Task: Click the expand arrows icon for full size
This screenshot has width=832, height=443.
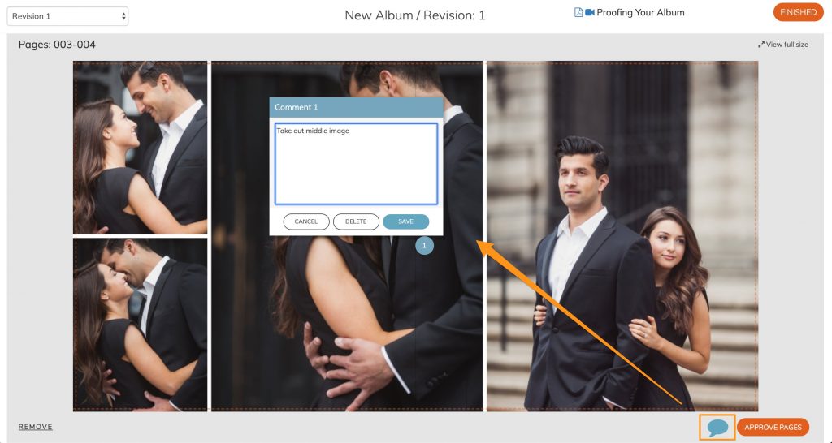Action: 760,45
